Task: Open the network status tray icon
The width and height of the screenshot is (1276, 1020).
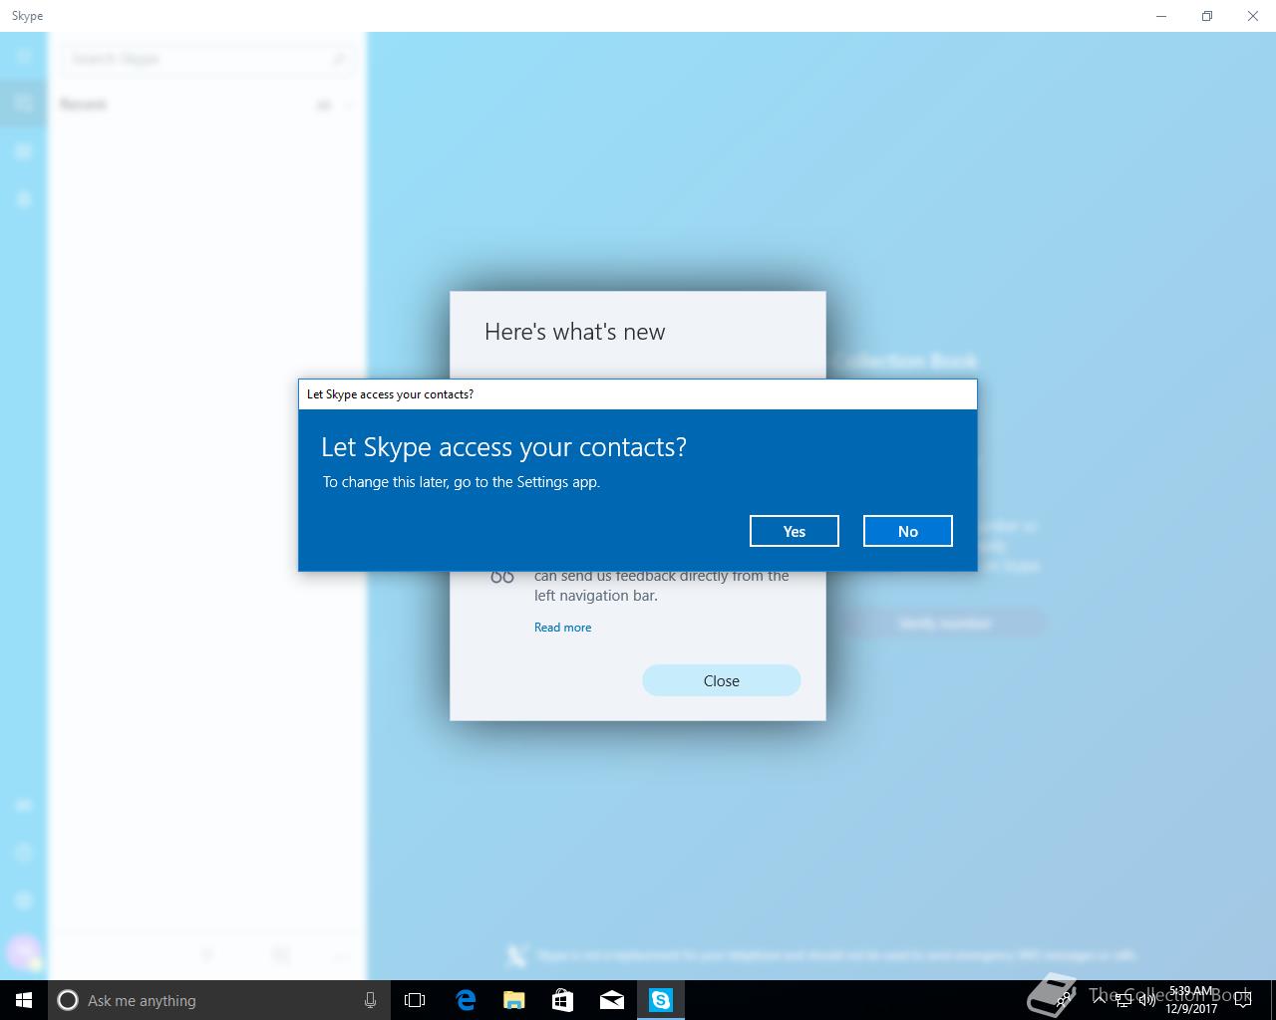Action: click(x=1123, y=1000)
